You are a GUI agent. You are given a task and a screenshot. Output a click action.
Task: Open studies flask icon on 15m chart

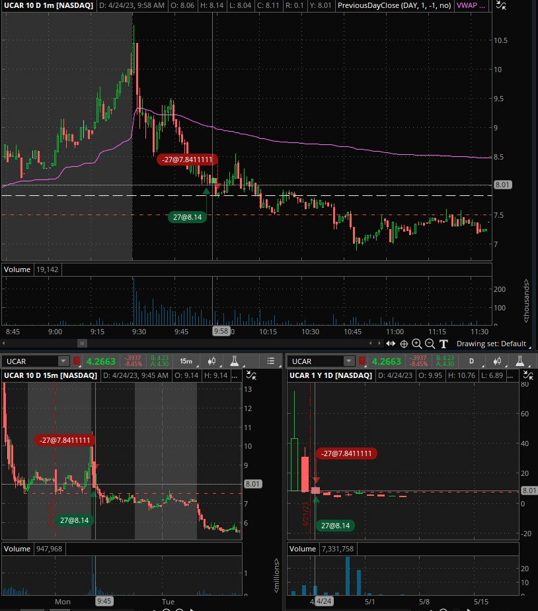234,361
